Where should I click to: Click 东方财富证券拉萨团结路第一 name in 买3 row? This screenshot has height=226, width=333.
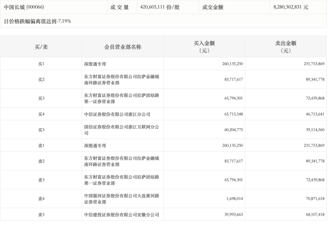click(x=122, y=98)
